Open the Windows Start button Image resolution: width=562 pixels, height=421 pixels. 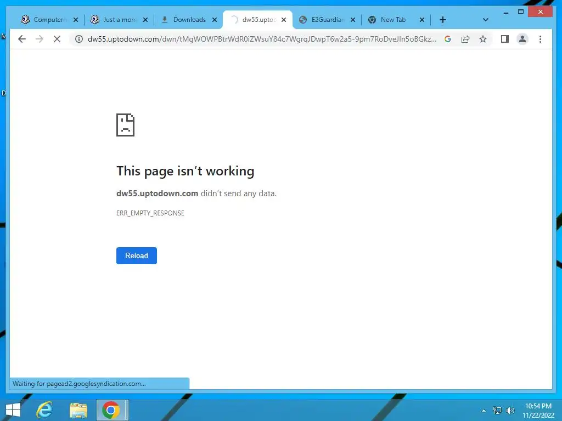(13, 410)
